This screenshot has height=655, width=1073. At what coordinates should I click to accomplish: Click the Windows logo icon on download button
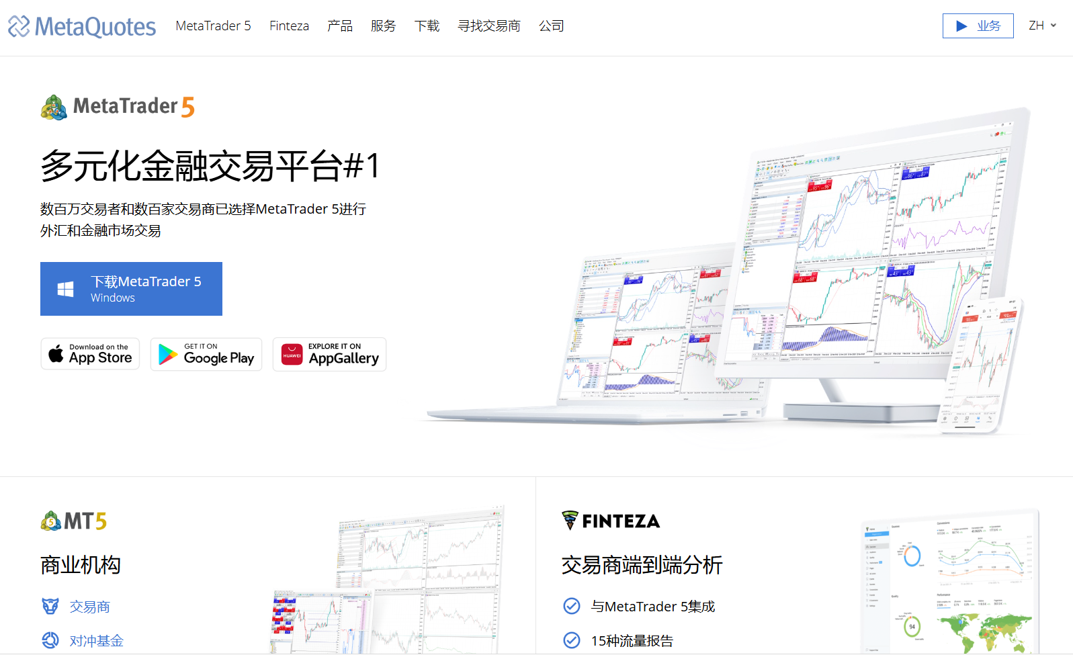click(x=65, y=290)
